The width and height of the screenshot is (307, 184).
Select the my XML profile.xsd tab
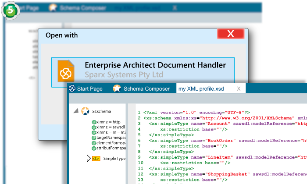coord(201,88)
